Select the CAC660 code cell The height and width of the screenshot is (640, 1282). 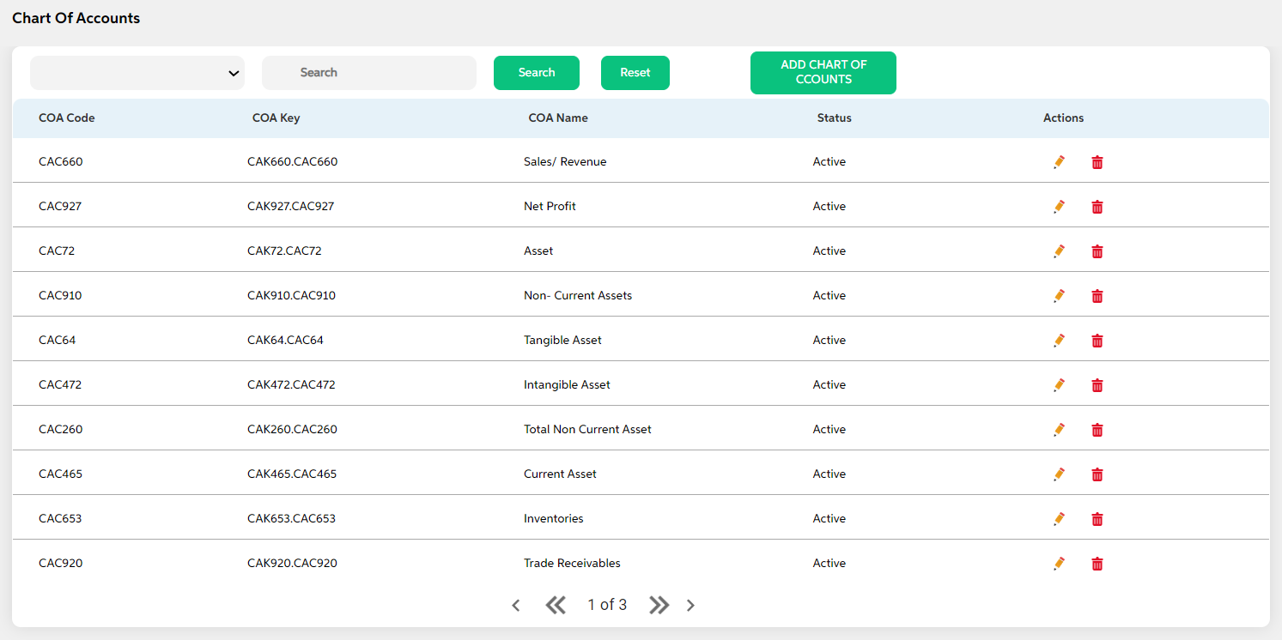61,162
